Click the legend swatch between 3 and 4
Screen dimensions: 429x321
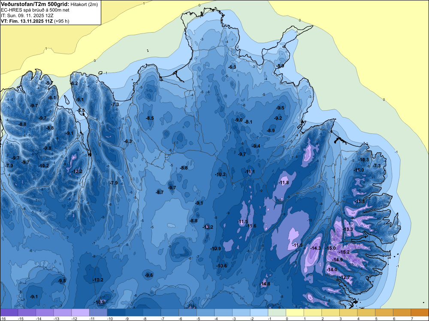[x=348, y=312]
